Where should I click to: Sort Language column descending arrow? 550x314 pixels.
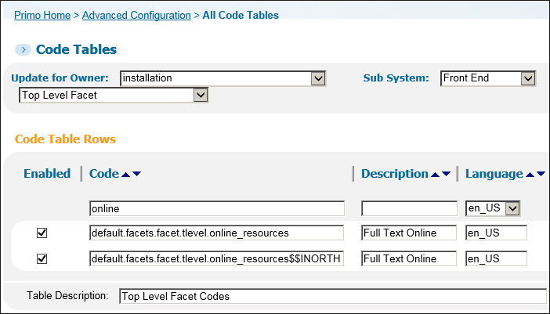coord(541,174)
